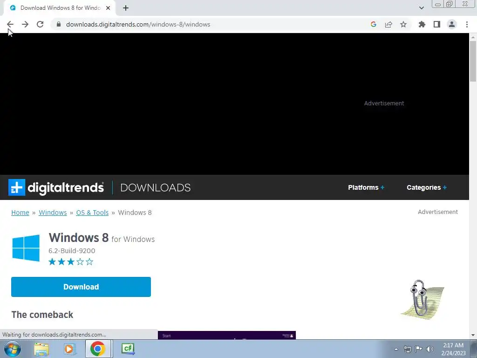Open the tab search chevron
Screen dimensions: 477x358
[x=422, y=8]
